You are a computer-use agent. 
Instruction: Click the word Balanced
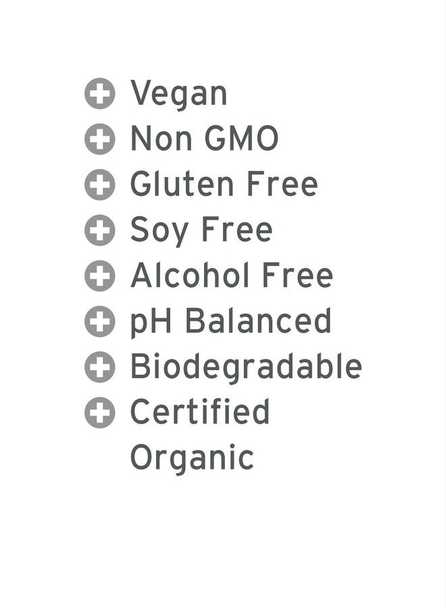258,321
